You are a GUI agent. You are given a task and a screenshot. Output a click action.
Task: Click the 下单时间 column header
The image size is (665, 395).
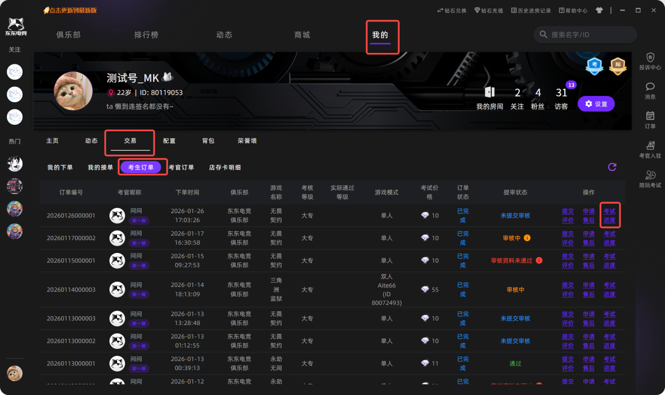pyautogui.click(x=187, y=192)
